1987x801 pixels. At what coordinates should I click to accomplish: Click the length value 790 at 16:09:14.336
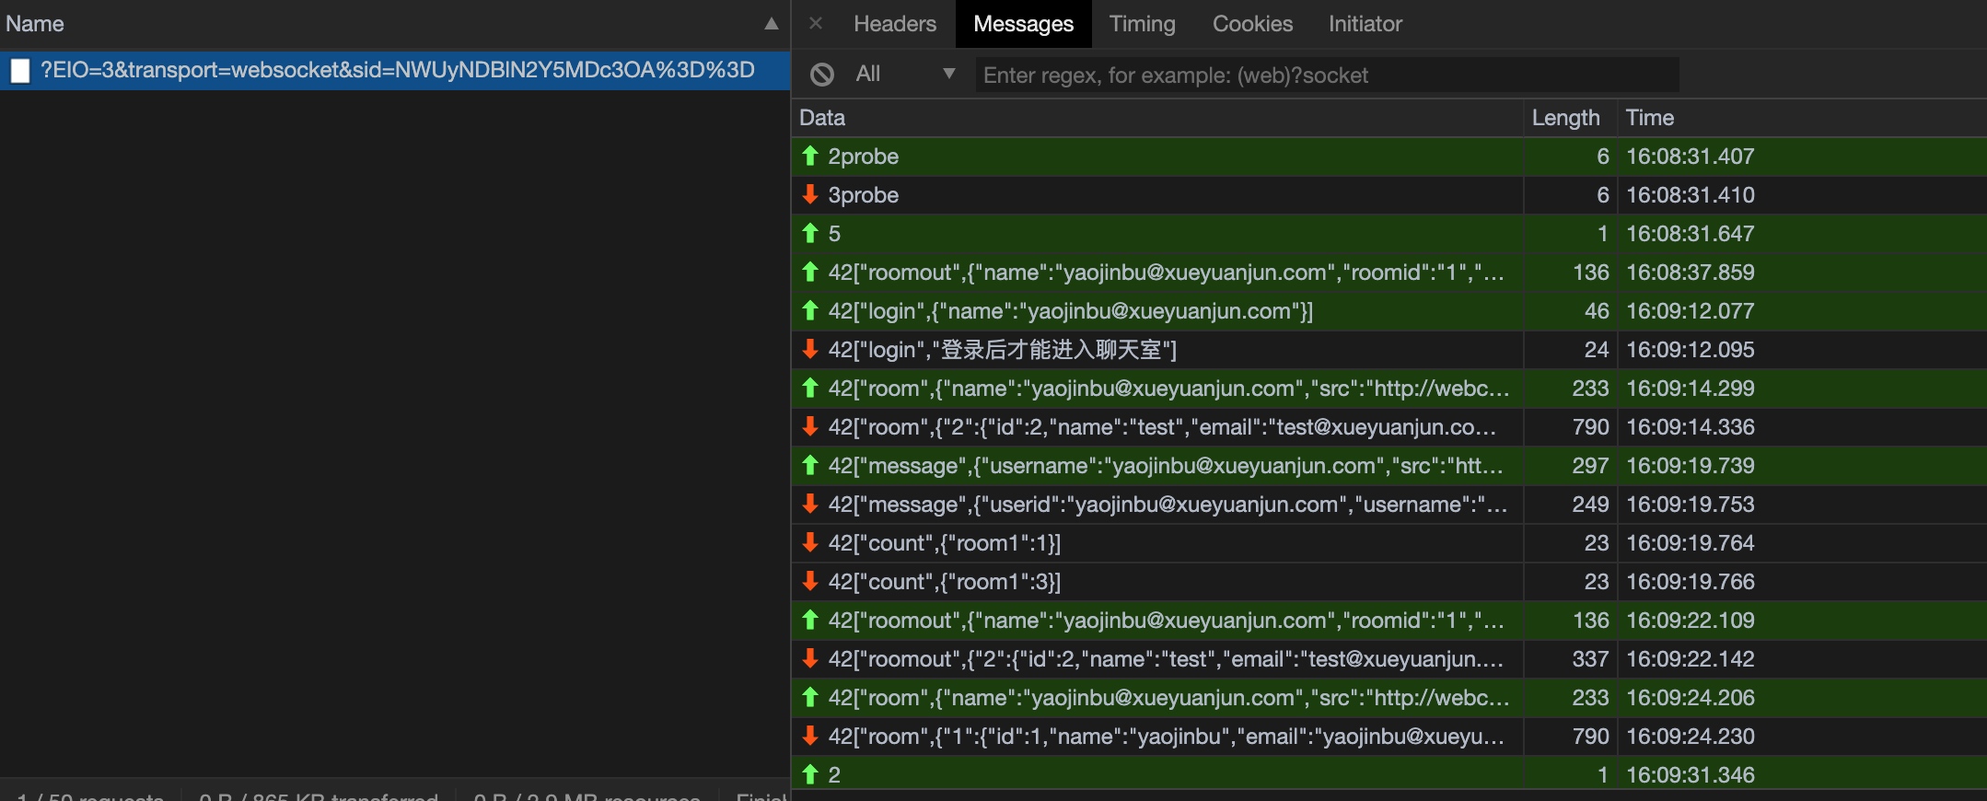(x=1590, y=427)
